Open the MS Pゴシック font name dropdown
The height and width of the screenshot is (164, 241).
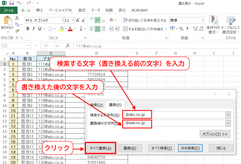(x=62, y=20)
